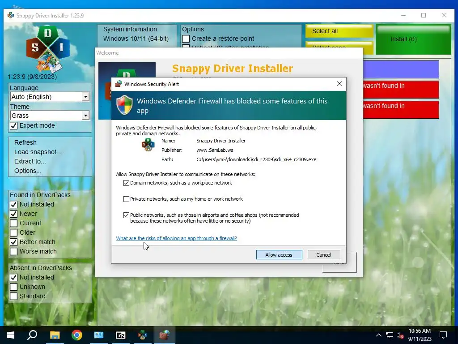Click the taskbar clock showing 10:56 AM
Image resolution: width=458 pixels, height=344 pixels.
point(420,335)
